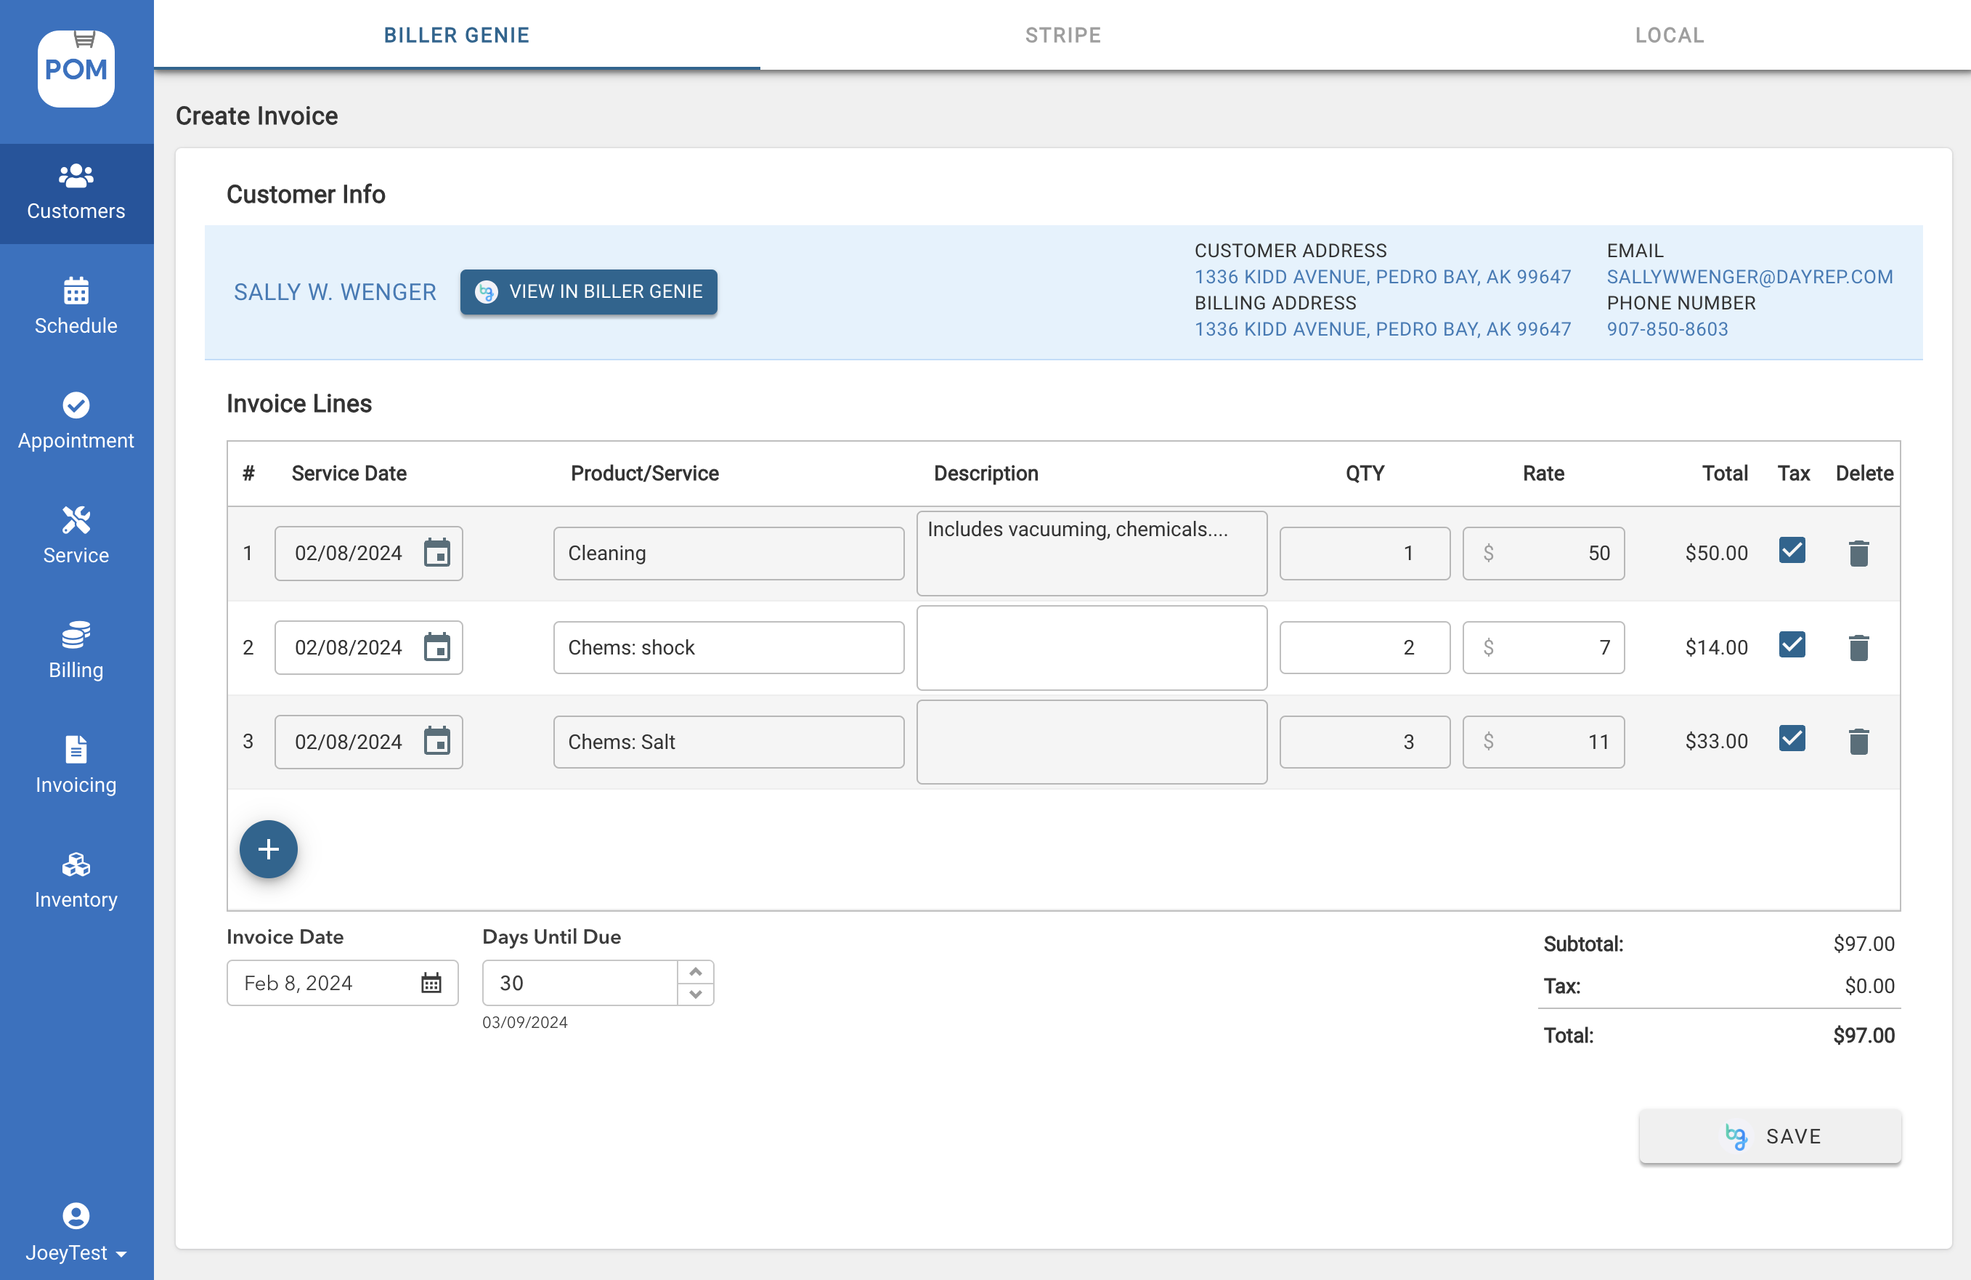The width and height of the screenshot is (1971, 1280).
Task: Click trash icon for Chems: Salt line
Action: pyautogui.click(x=1858, y=742)
